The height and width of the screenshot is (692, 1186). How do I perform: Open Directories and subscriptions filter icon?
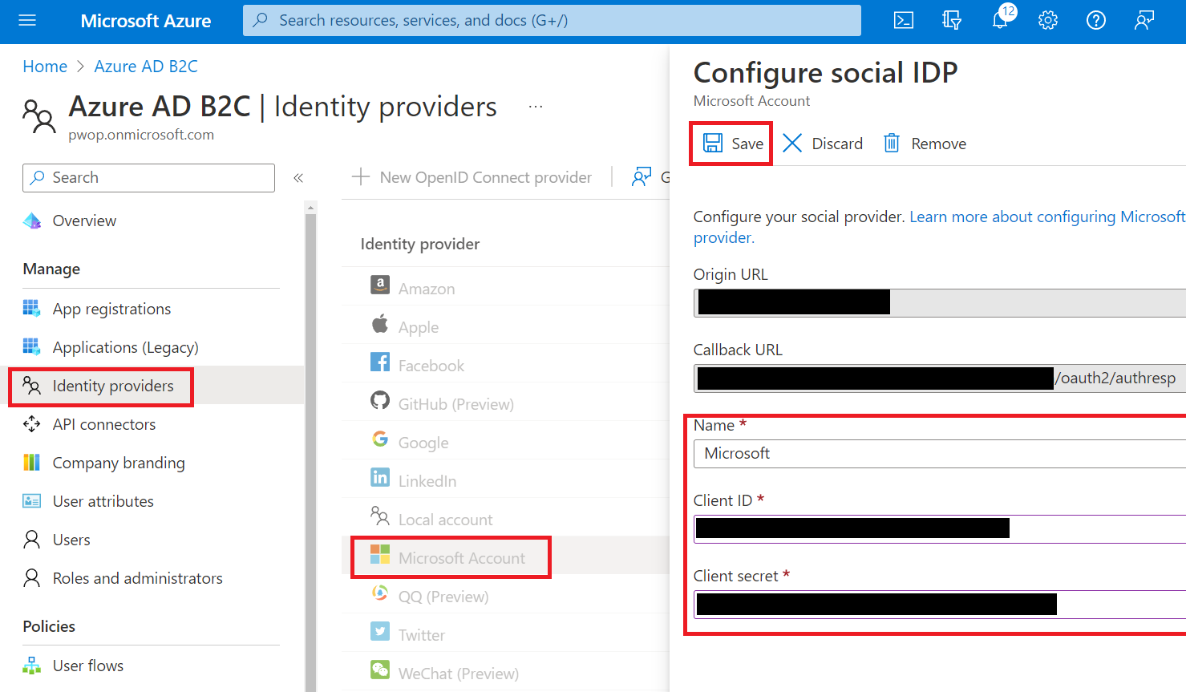[x=952, y=21]
